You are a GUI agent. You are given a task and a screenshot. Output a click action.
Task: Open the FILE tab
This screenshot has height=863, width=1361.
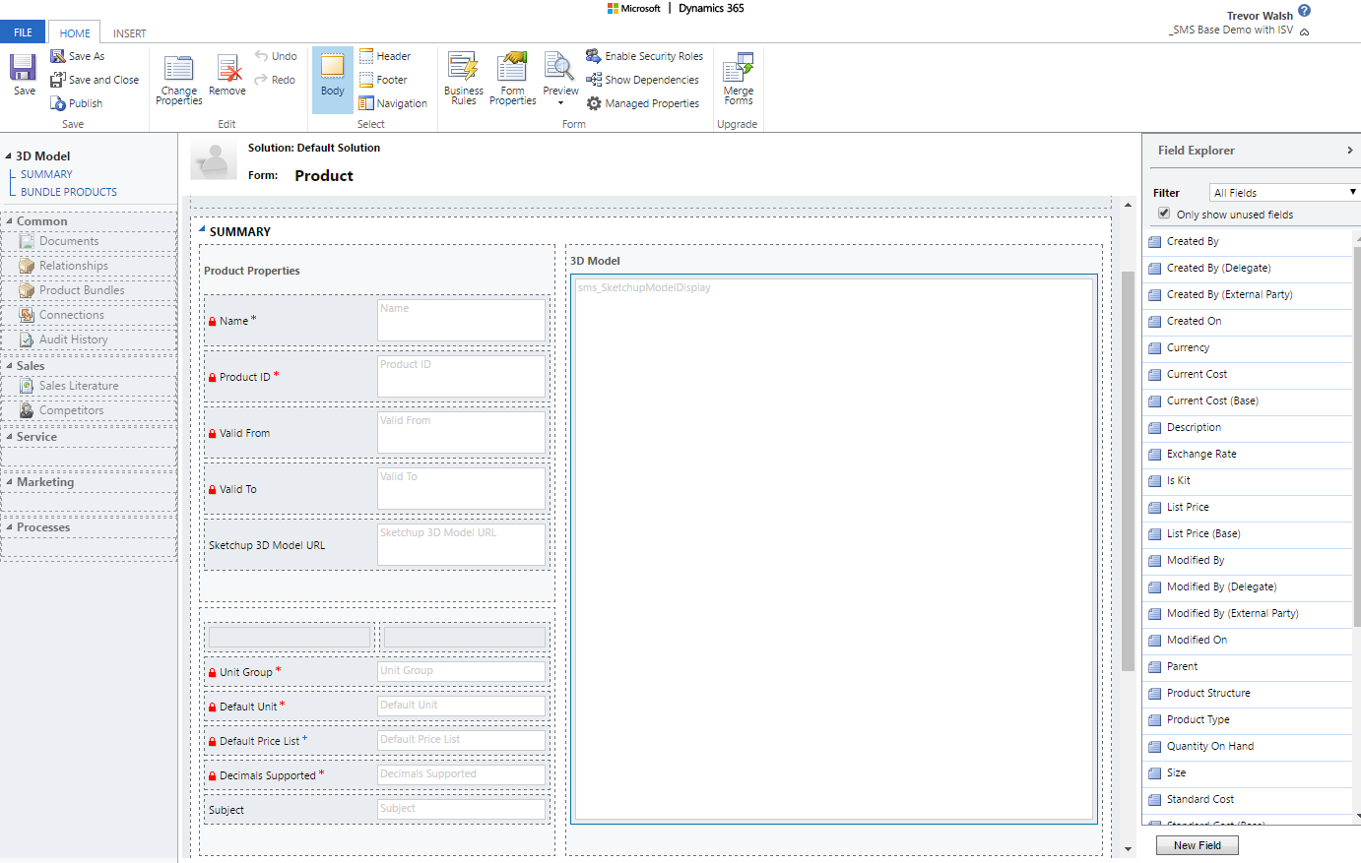pos(23,32)
